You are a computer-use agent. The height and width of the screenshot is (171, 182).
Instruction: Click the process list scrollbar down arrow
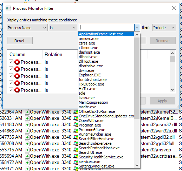137,165
